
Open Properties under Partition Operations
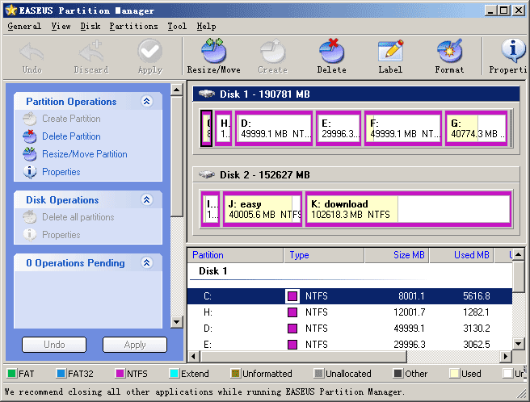pyautogui.click(x=61, y=172)
